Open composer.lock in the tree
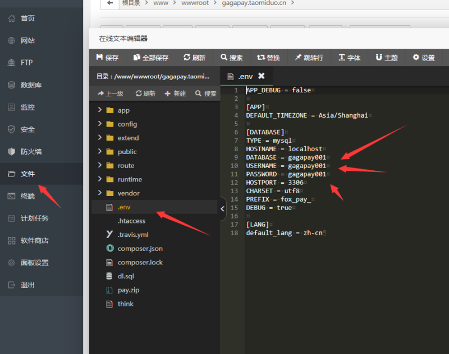Viewport: 449px width, 354px height. pos(140,262)
